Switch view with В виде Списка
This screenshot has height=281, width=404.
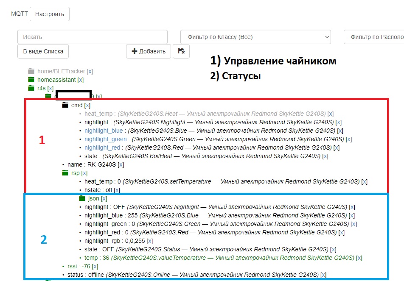[x=42, y=51]
